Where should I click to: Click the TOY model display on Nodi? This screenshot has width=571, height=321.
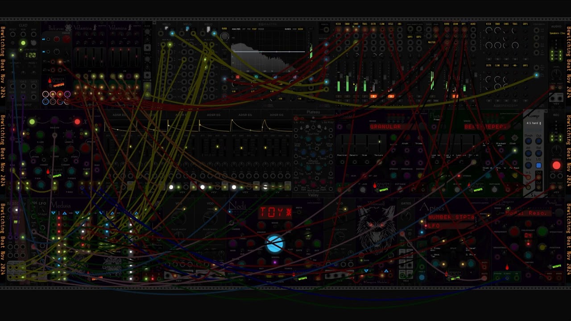[x=275, y=212]
